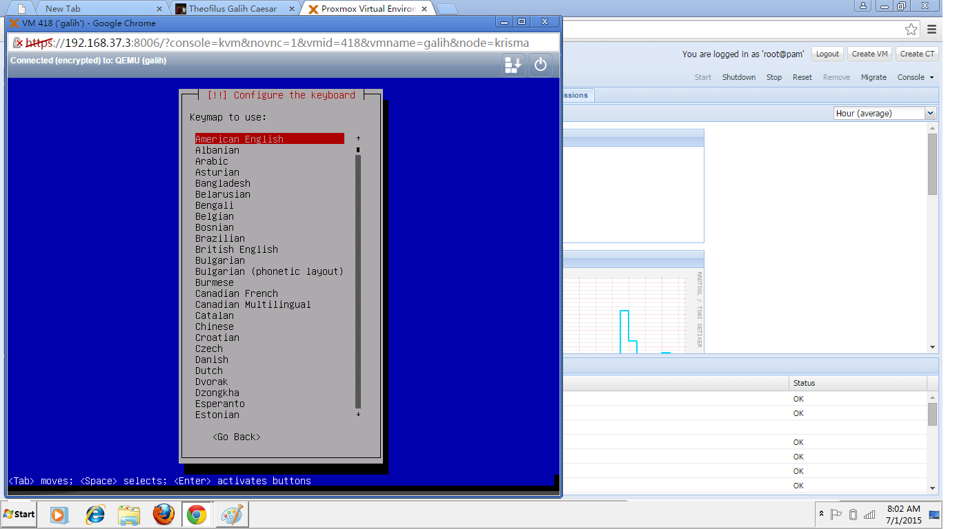Viewport: 966px width, 529px height.
Task: Click Start in Proxmox toolbar
Action: pyautogui.click(x=703, y=77)
